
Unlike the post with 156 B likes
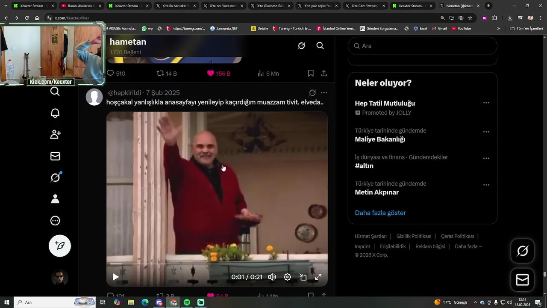pyautogui.click(x=218, y=74)
